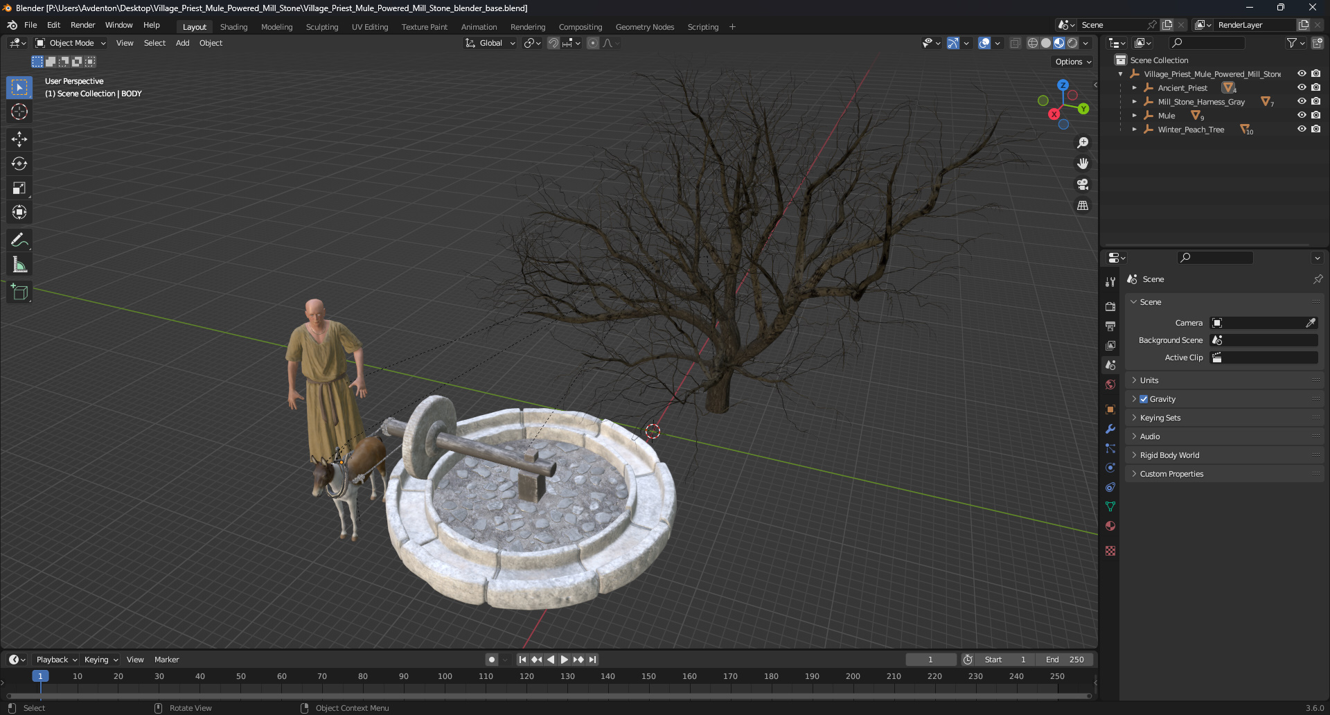Open the View Layer properties tab
Screen dimensions: 1330x715
click(1110, 345)
